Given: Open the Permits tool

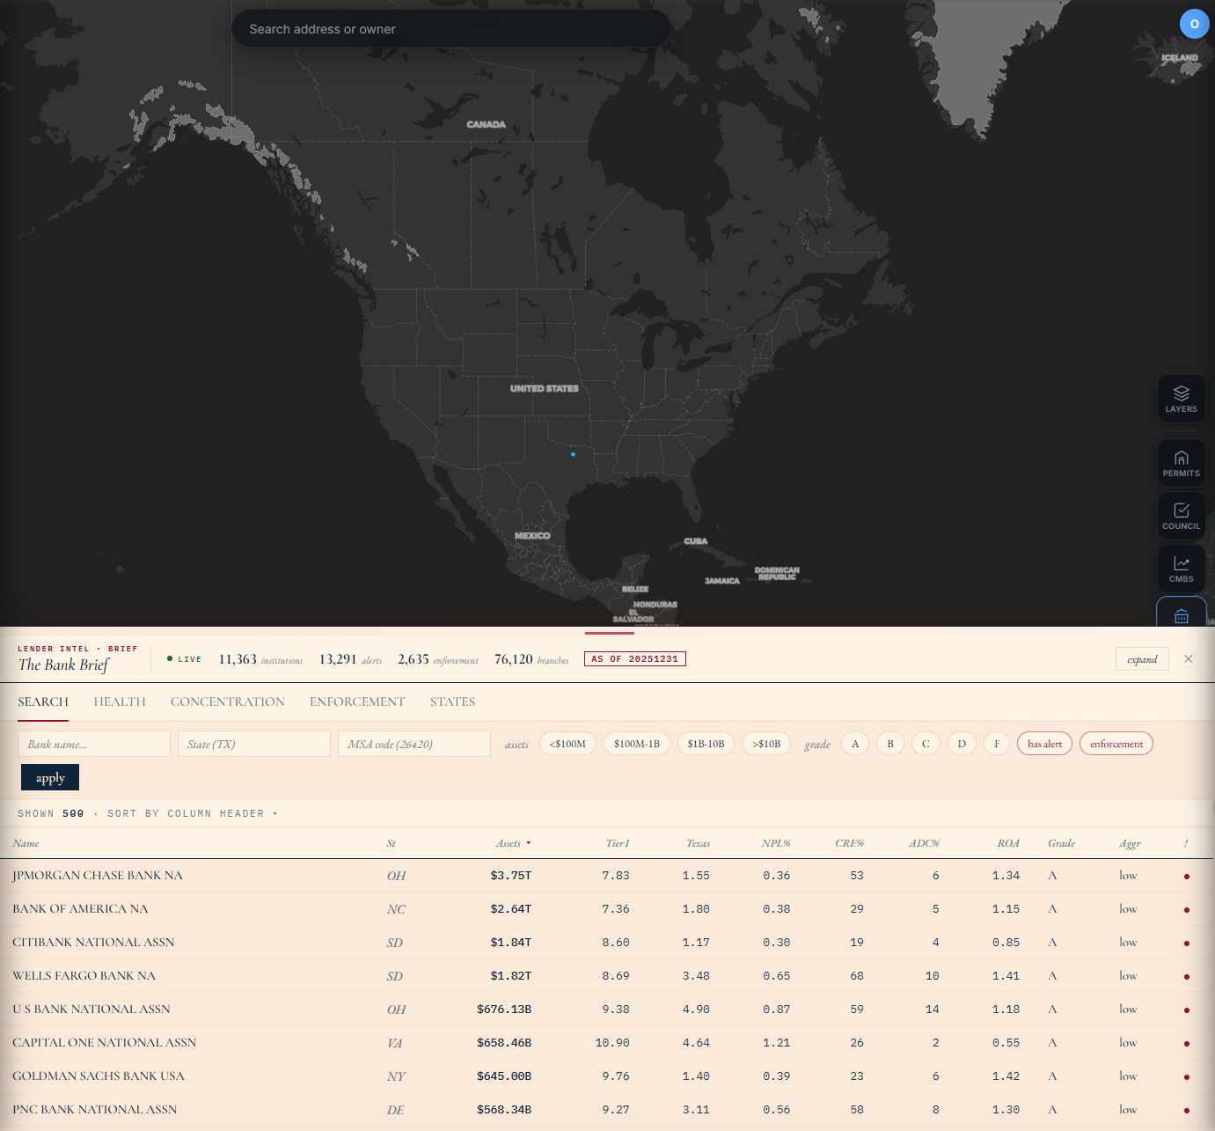Looking at the screenshot, I should (1181, 463).
